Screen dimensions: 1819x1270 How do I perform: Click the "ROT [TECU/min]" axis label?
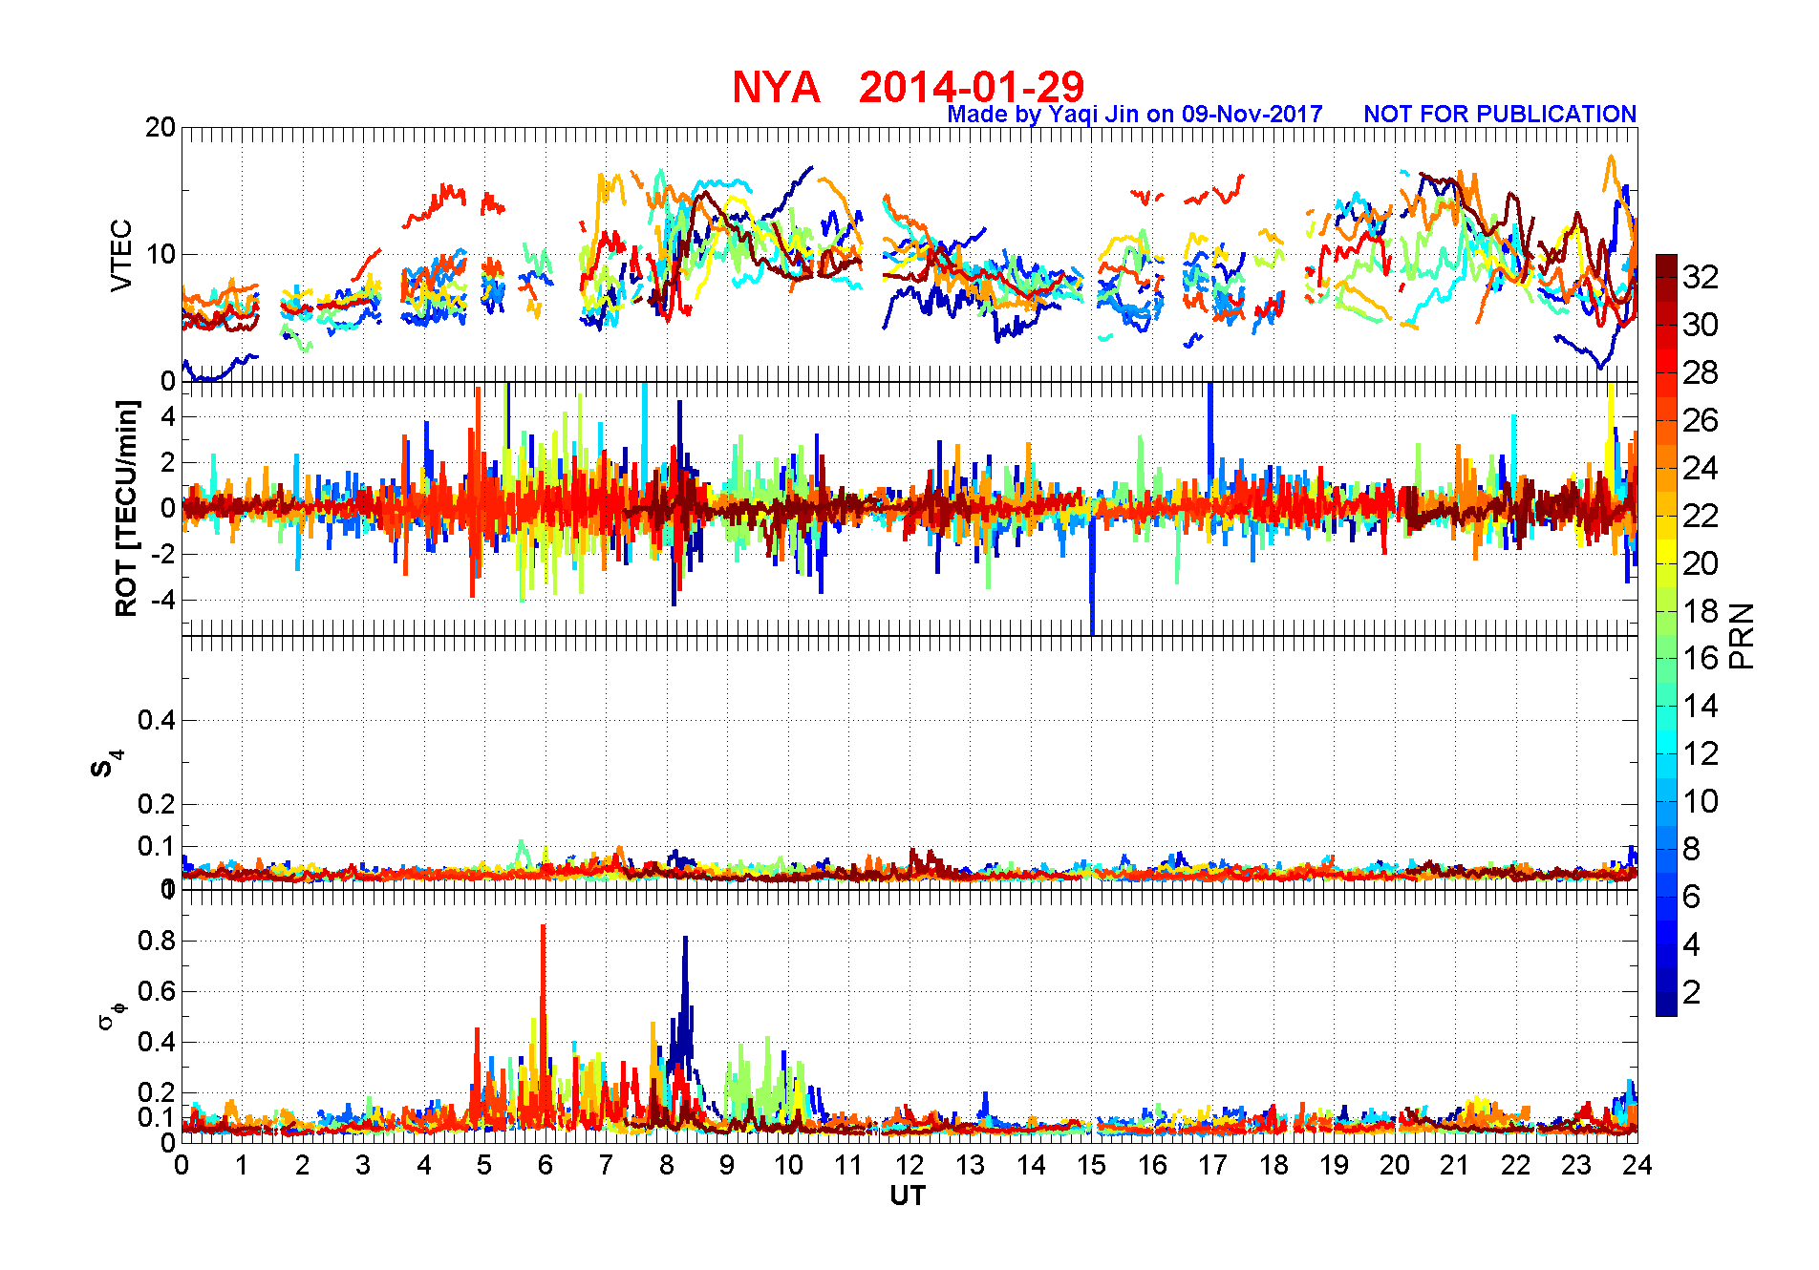(126, 509)
